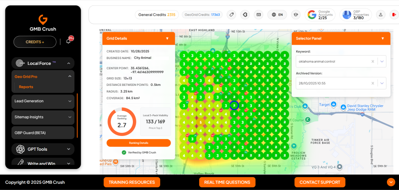The image size is (399, 190).
Task: Open TRAINING RESOURCES in footer
Action: point(132,182)
